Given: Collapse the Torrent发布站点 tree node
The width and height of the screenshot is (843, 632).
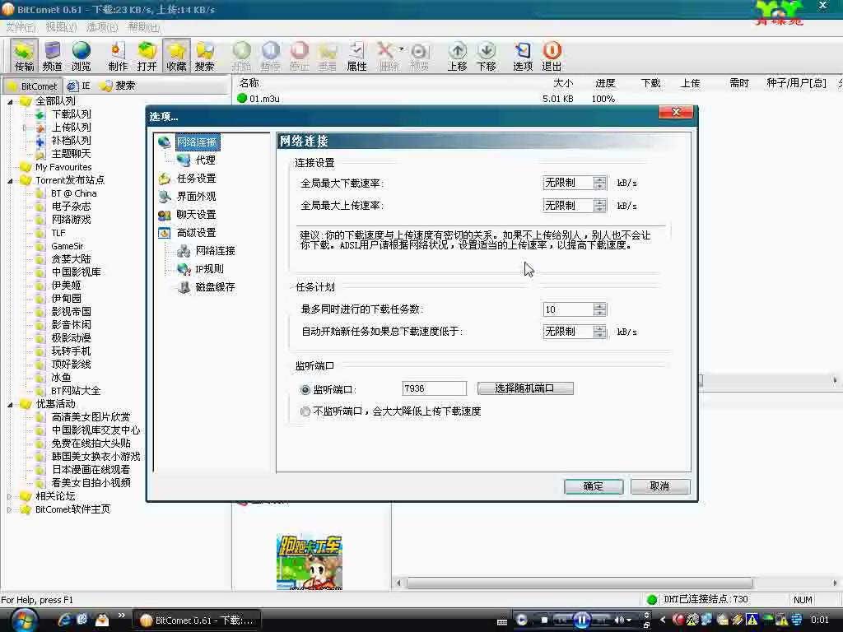Looking at the screenshot, I should 10,181.
